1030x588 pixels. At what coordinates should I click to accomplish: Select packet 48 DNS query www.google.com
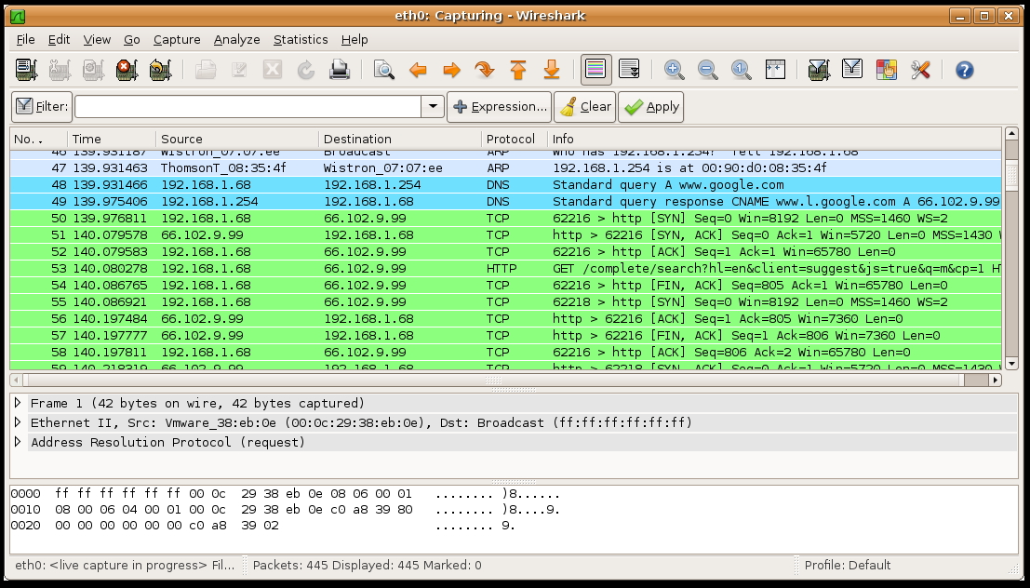tap(506, 184)
